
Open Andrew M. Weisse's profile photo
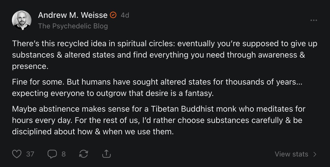pyautogui.click(x=22, y=20)
